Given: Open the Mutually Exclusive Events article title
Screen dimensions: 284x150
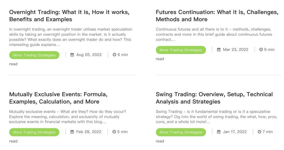Looking at the screenshot, I should pos(58,98).
